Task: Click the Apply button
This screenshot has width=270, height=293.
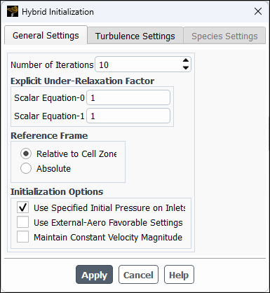Action: 94,275
